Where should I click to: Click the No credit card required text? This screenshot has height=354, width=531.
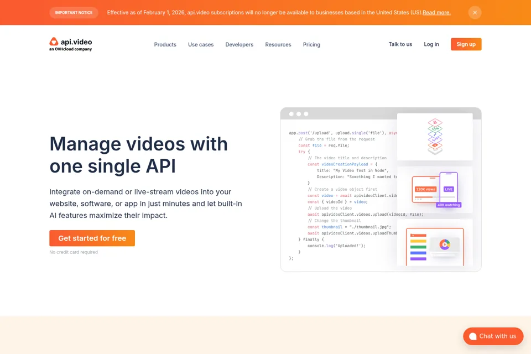tap(74, 252)
